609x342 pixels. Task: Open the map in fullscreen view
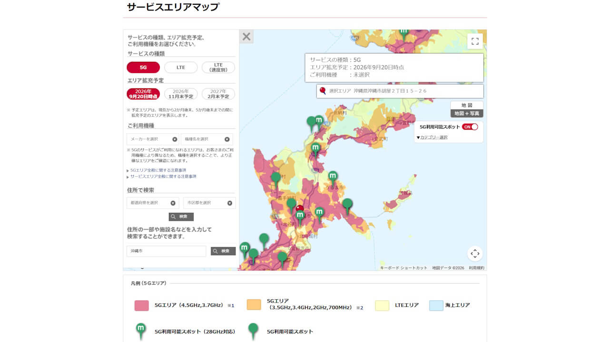point(475,41)
